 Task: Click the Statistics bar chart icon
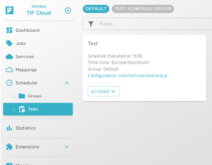[9, 128]
